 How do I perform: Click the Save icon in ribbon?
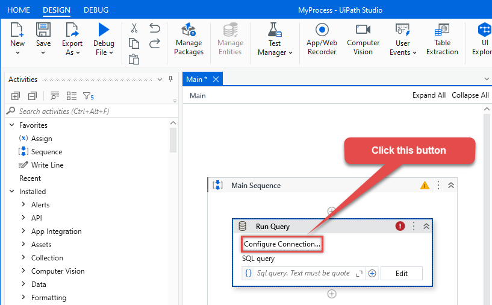(43, 30)
